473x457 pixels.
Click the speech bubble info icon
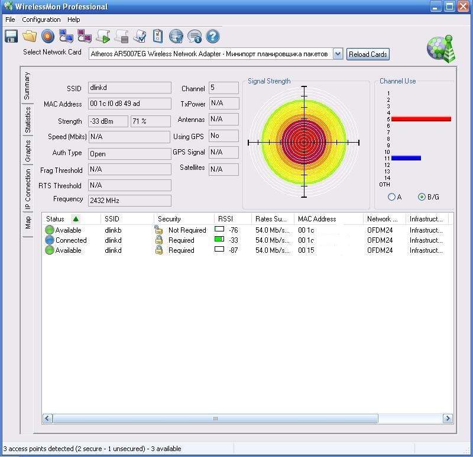tap(195, 37)
